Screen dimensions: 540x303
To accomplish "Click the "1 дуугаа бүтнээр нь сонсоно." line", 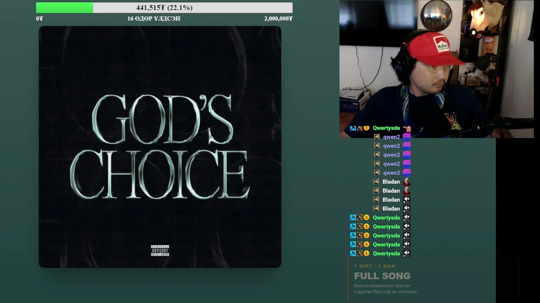I will click(x=386, y=292).
